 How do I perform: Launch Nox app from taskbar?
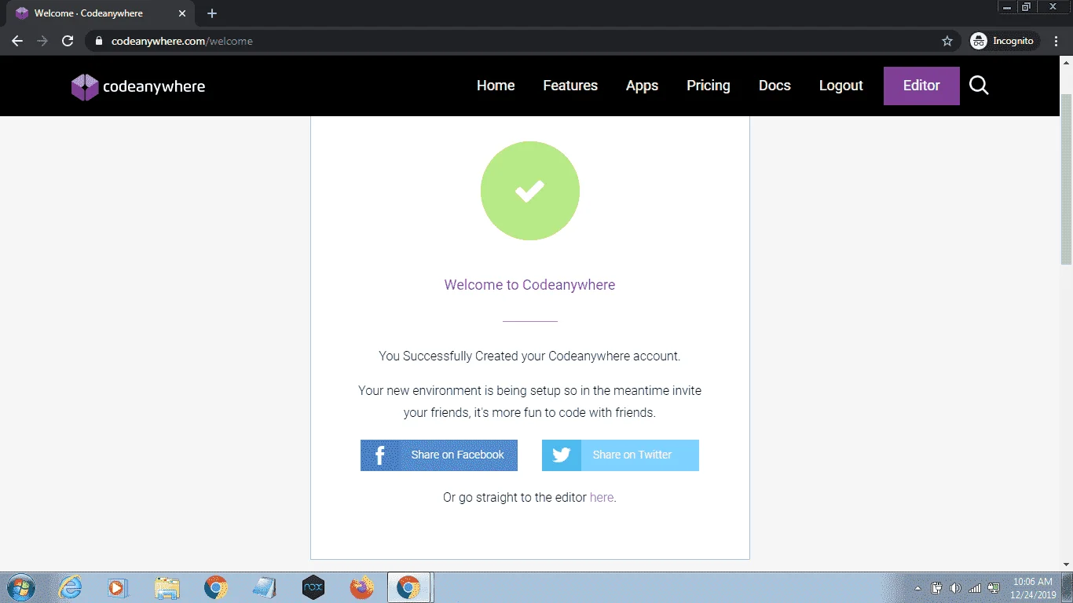(313, 587)
